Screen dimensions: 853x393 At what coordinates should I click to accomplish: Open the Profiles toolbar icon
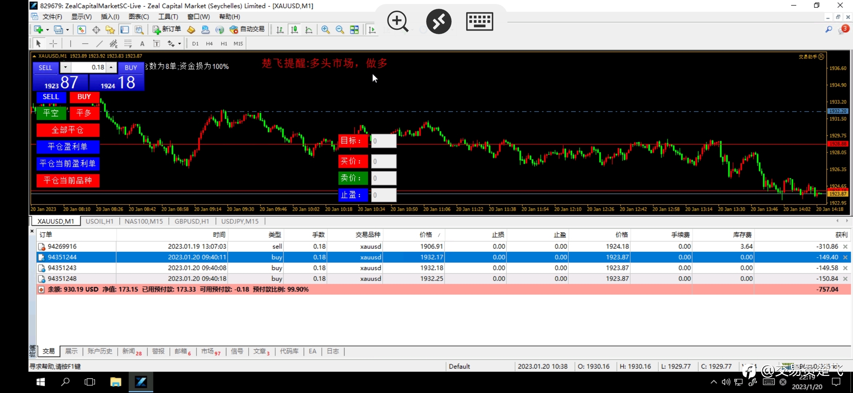click(x=58, y=30)
